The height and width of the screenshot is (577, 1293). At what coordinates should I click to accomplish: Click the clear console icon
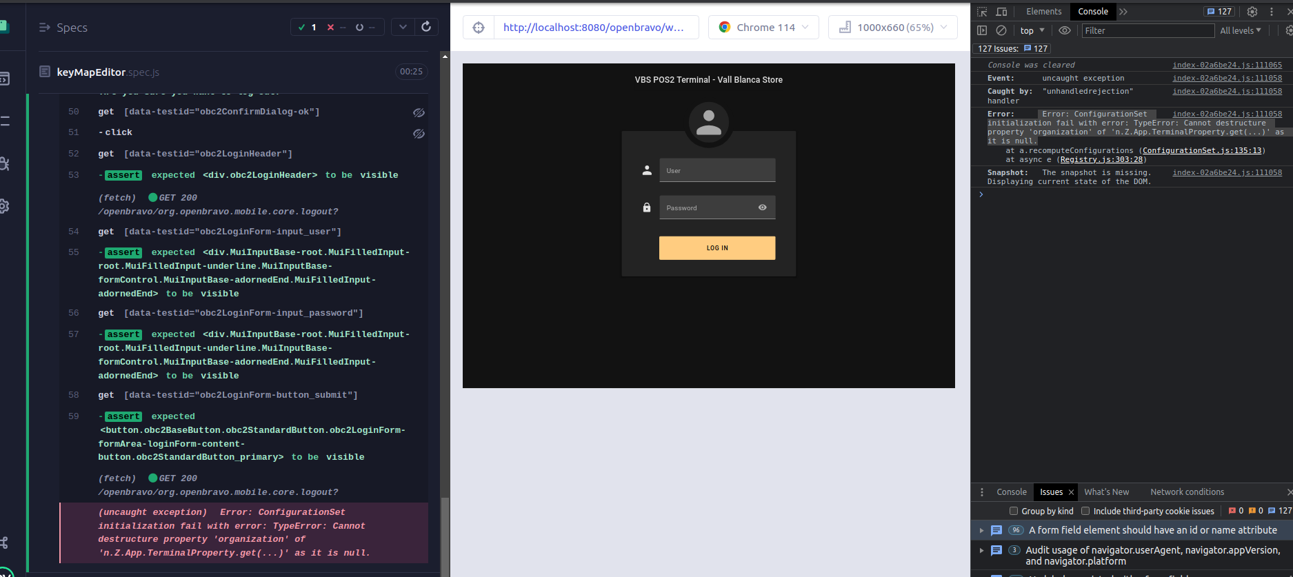click(1001, 30)
